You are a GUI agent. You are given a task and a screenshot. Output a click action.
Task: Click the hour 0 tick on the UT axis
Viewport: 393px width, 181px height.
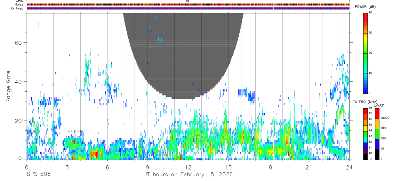[x=27, y=167]
